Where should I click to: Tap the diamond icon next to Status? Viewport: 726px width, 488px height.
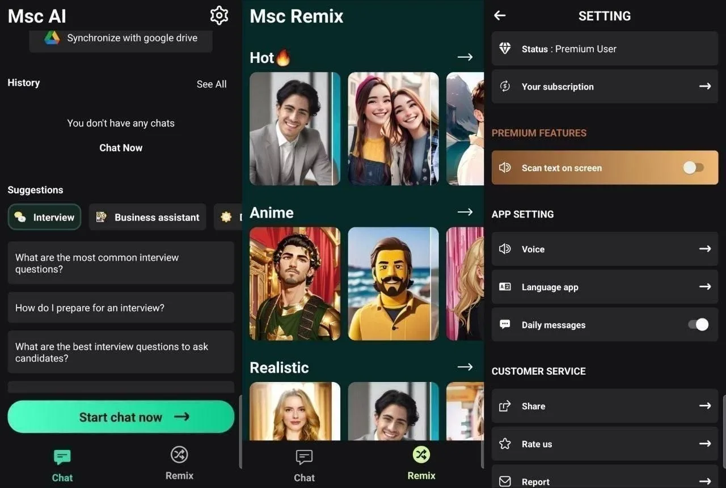tap(505, 49)
